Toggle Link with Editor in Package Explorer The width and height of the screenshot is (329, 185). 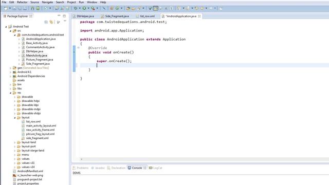[51, 22]
